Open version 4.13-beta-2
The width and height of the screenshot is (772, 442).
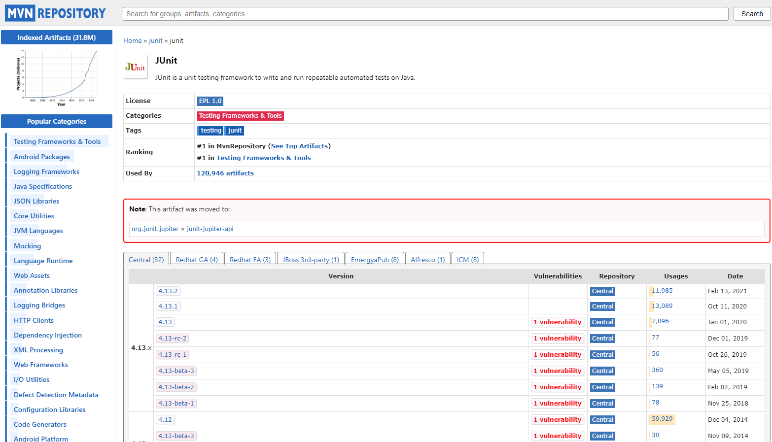(176, 387)
